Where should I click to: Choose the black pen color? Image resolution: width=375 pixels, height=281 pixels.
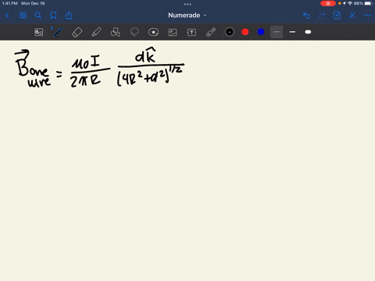tap(230, 32)
